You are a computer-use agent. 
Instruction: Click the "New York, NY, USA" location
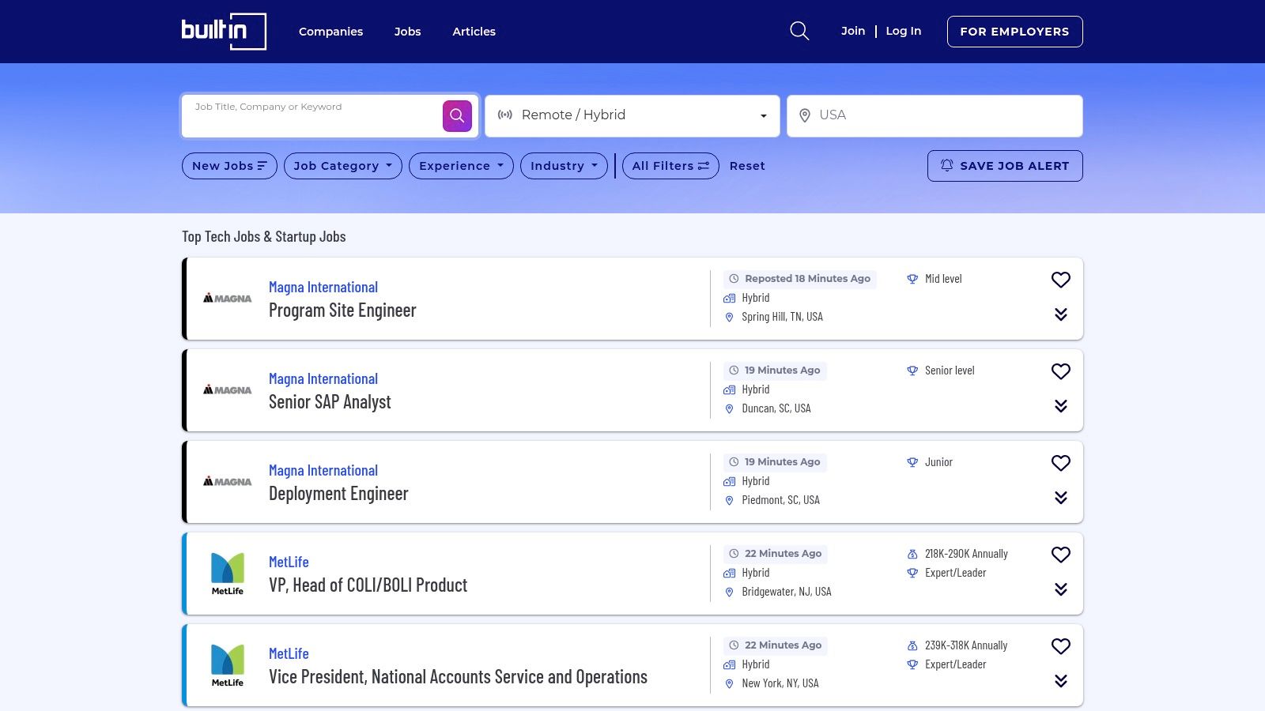[780, 683]
